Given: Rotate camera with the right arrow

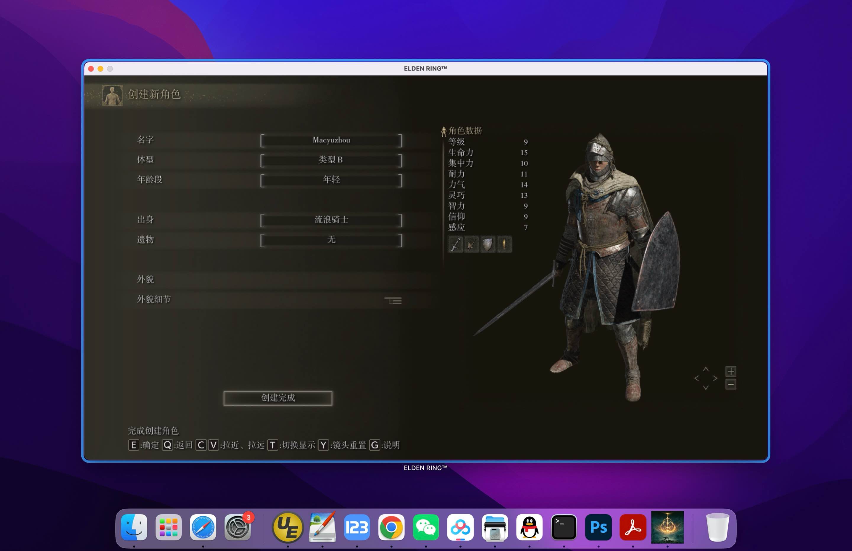Looking at the screenshot, I should 715,378.
